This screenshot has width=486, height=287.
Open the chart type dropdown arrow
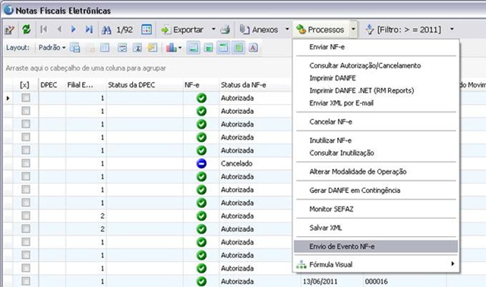[180, 48]
